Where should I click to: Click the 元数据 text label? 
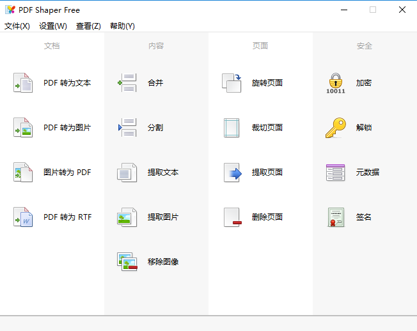pyautogui.click(x=368, y=173)
